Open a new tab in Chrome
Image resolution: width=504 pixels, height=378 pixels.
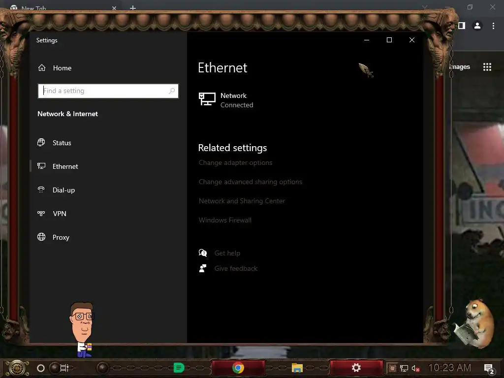133,8
